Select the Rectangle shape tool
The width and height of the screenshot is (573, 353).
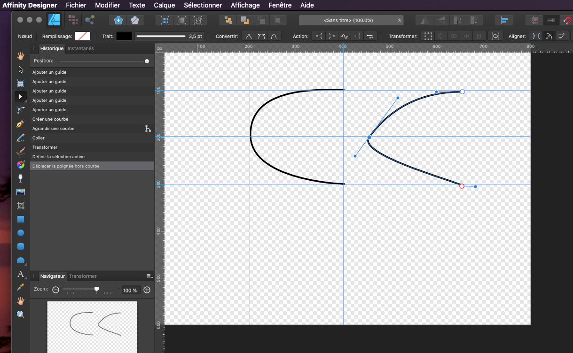[x=21, y=219]
